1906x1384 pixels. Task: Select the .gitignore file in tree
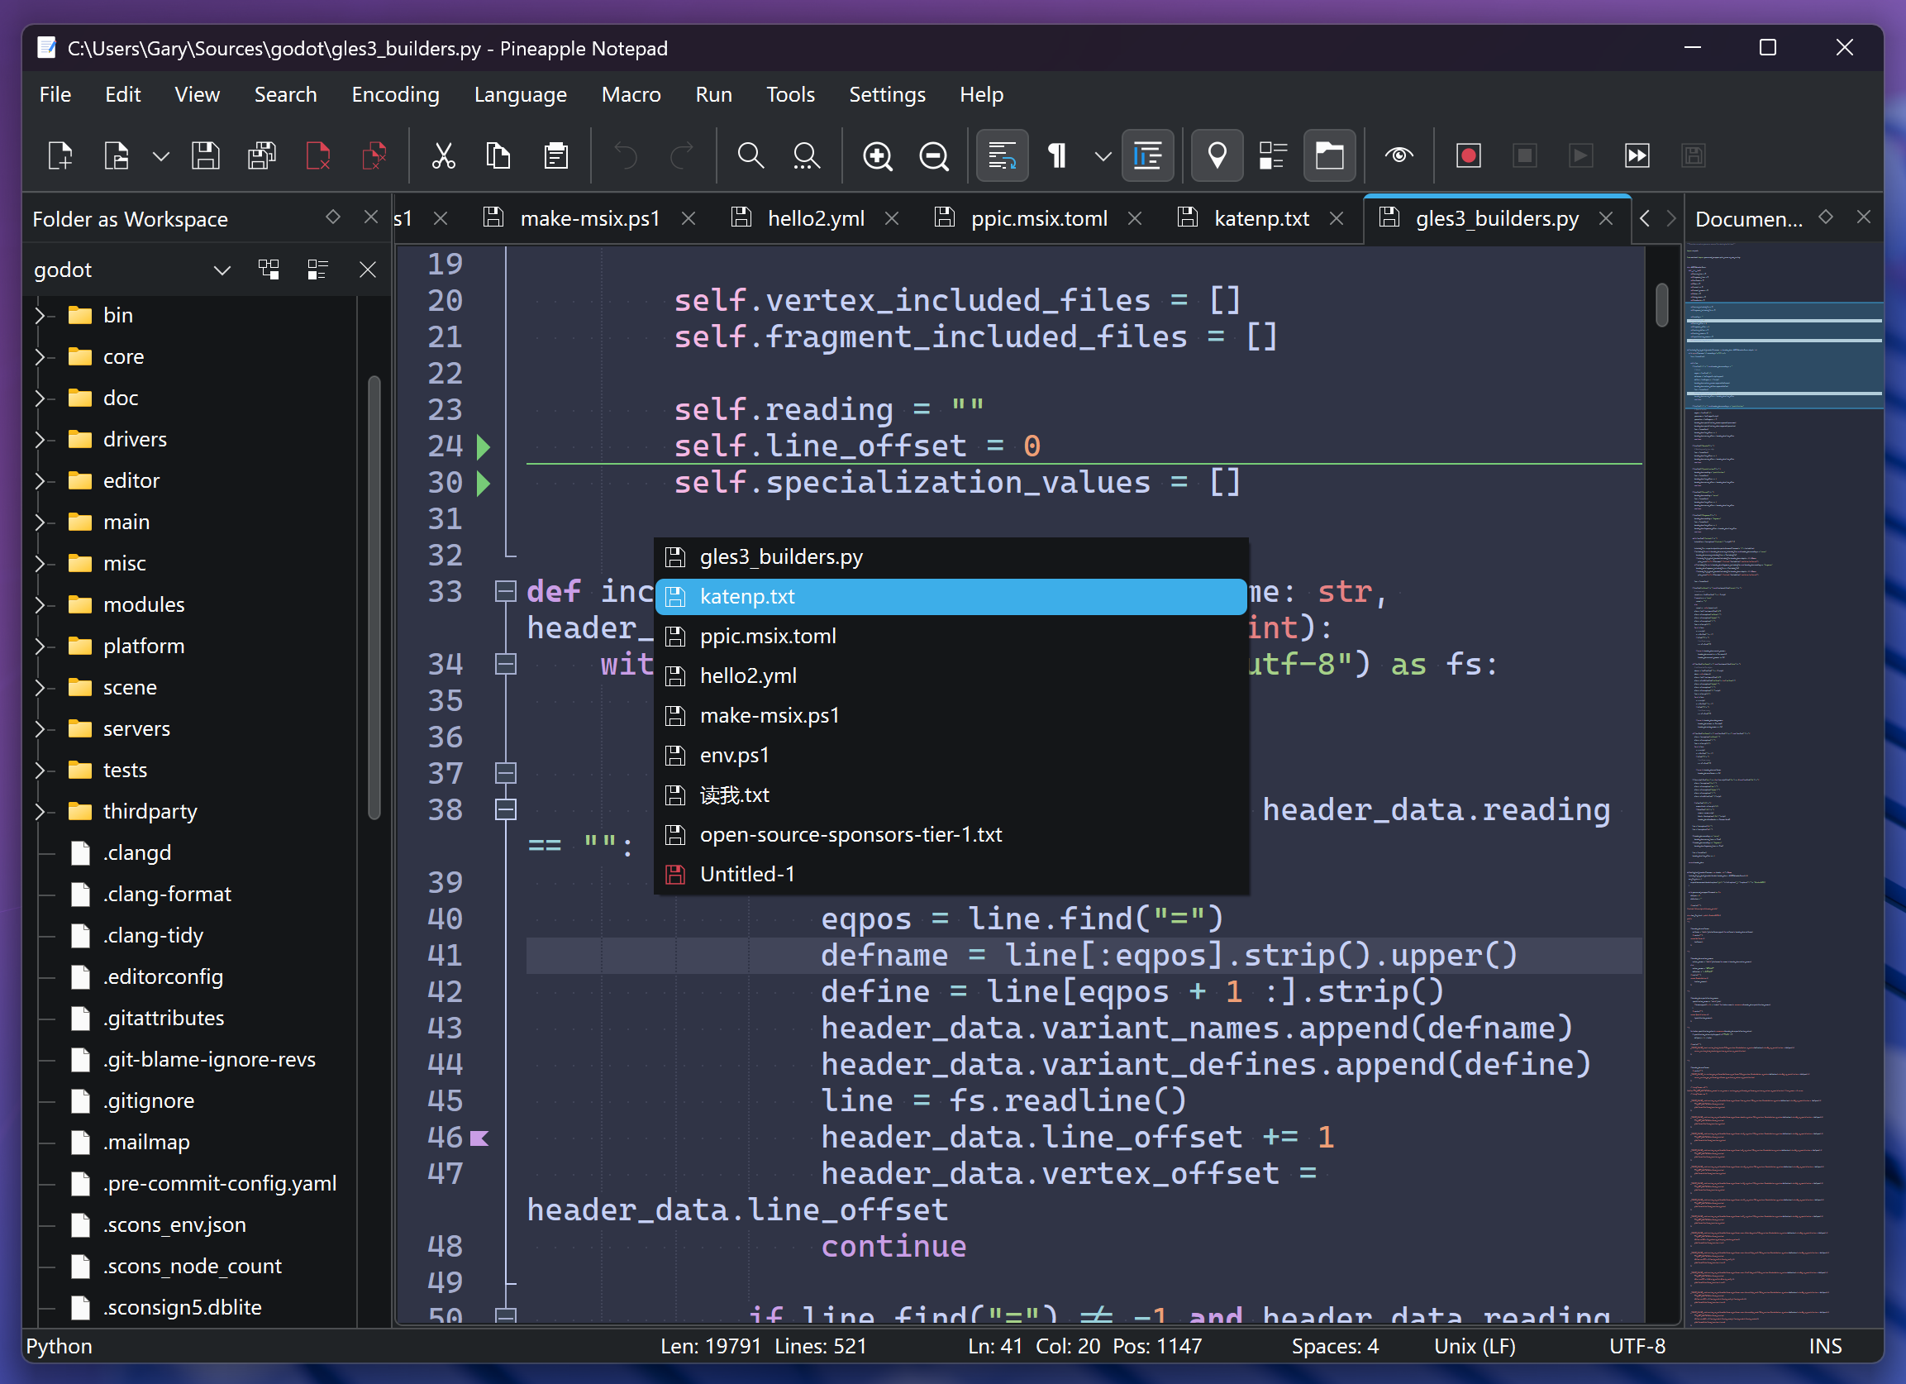[149, 1100]
